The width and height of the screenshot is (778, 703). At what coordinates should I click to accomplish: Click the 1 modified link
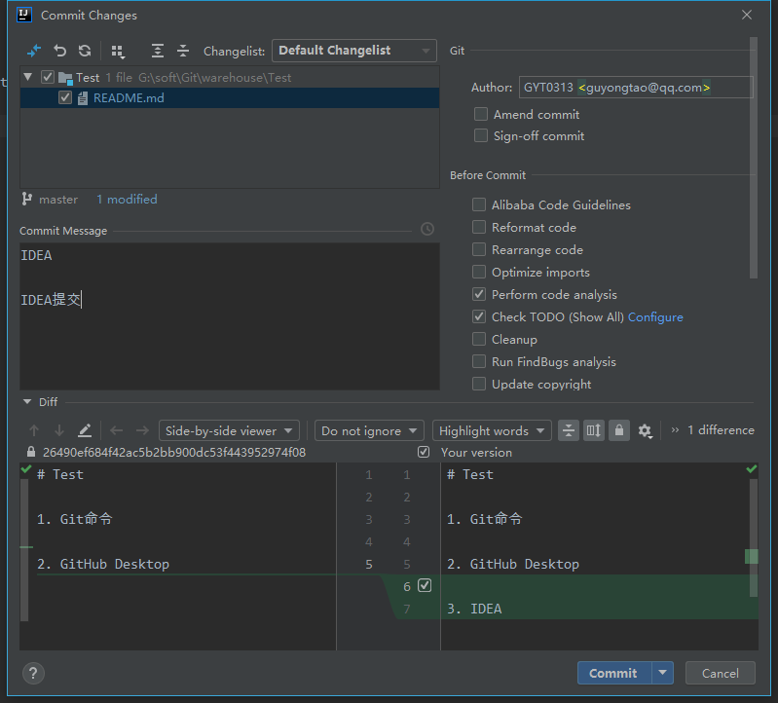coord(127,199)
